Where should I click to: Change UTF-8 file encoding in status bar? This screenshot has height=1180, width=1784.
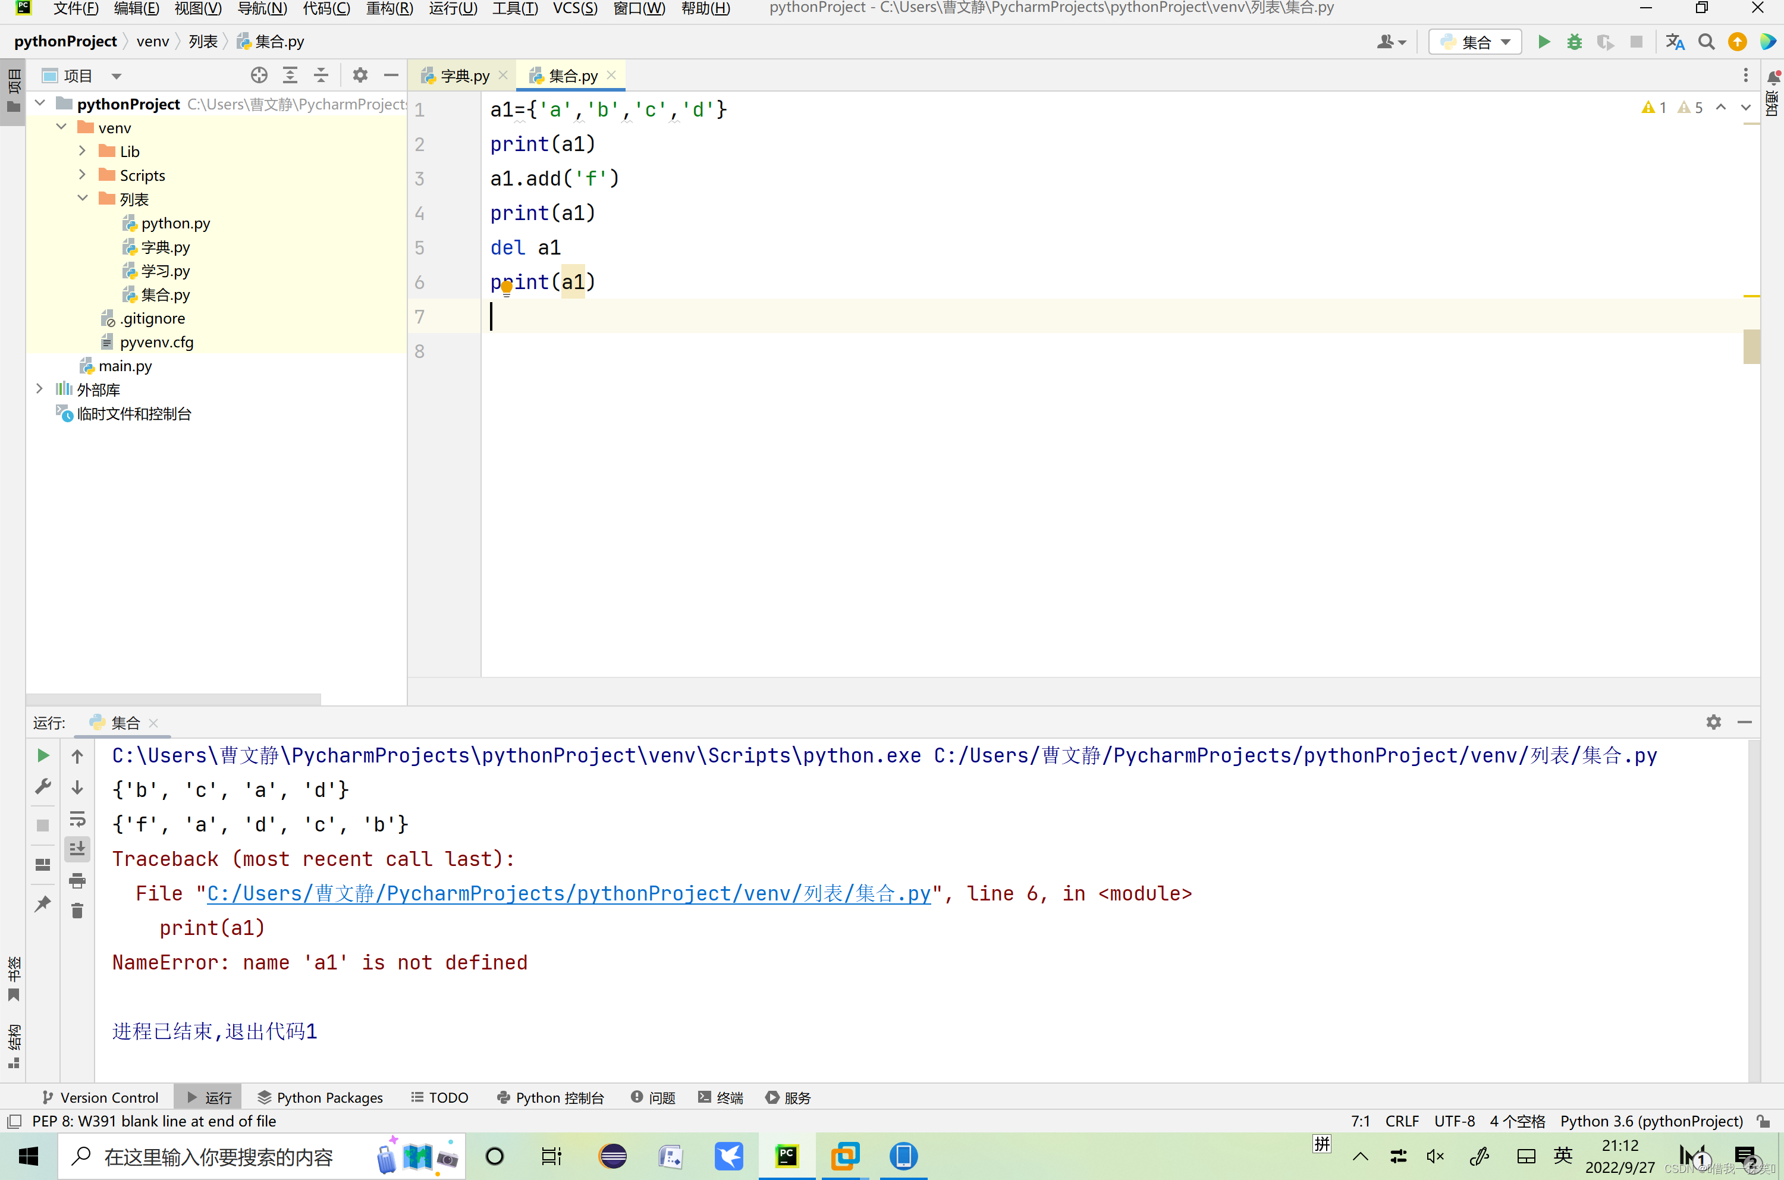coord(1455,1121)
